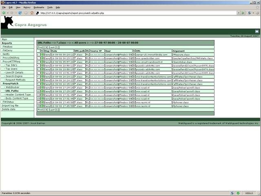
Task: Click the S icon in the status bar
Action: click(x=232, y=193)
